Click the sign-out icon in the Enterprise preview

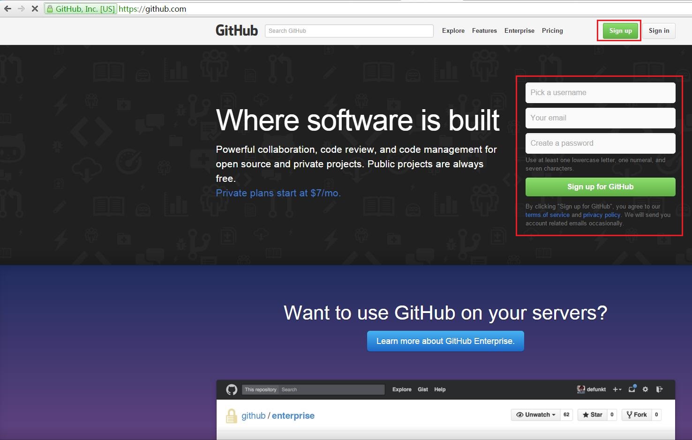[659, 389]
